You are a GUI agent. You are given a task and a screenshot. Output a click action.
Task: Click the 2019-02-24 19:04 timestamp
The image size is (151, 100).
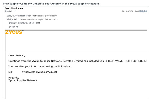pyautogui.click(x=130, y=11)
